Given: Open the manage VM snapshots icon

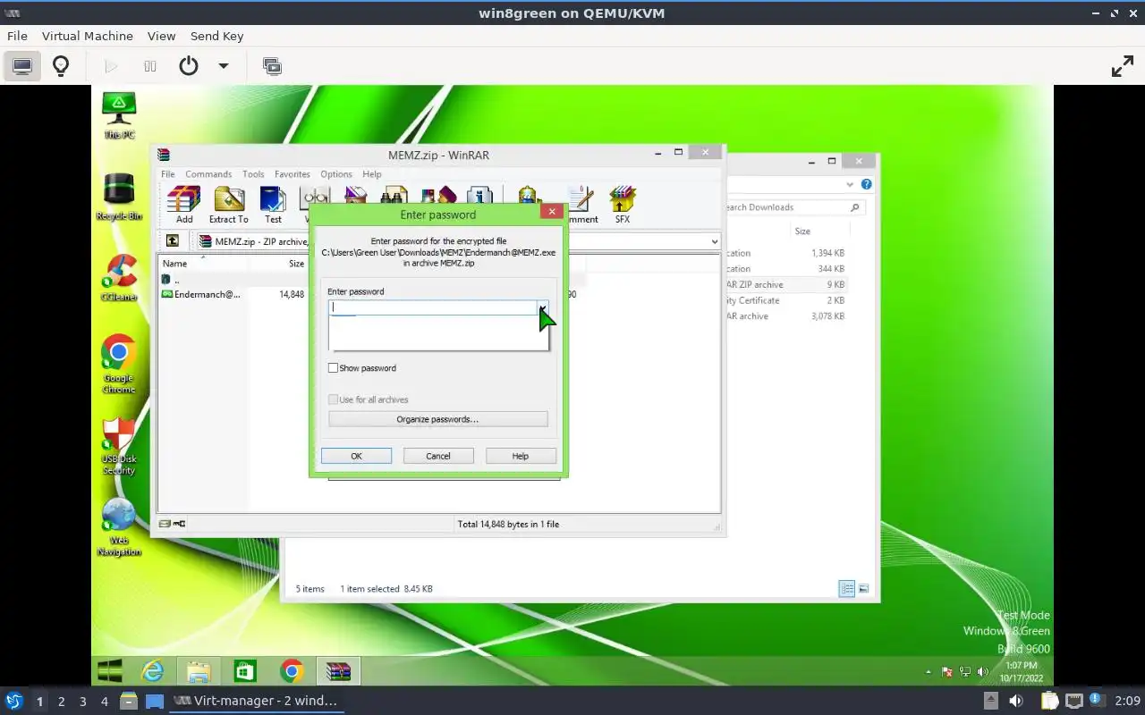Looking at the screenshot, I should click(x=272, y=66).
